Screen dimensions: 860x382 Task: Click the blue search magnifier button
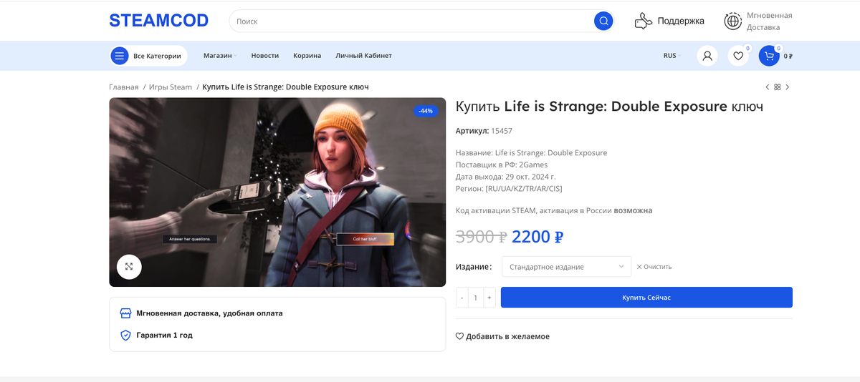(x=603, y=21)
